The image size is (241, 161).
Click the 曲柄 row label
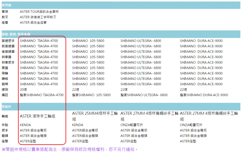5,84
